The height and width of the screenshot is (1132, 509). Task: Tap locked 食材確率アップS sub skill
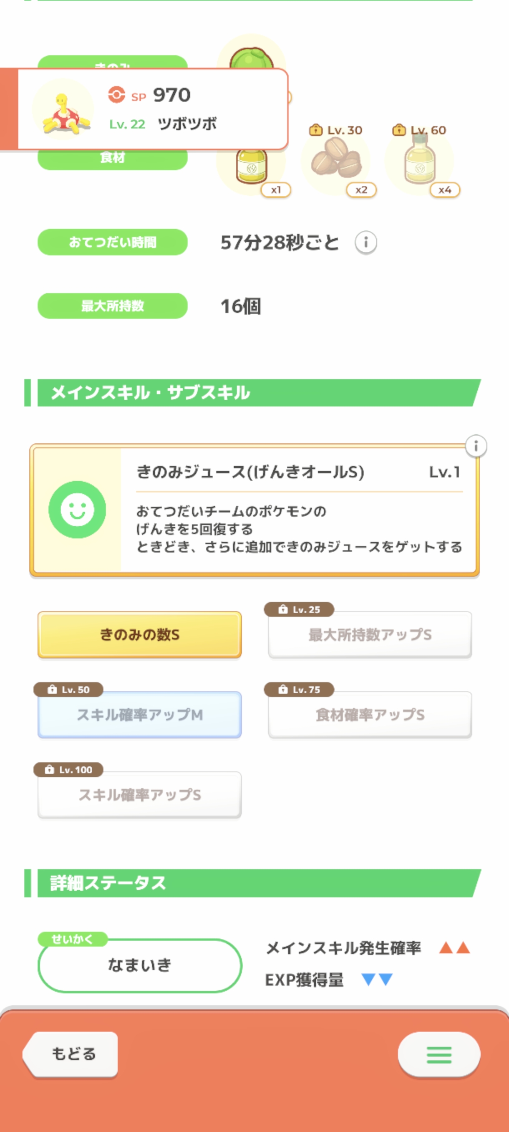coord(370,715)
